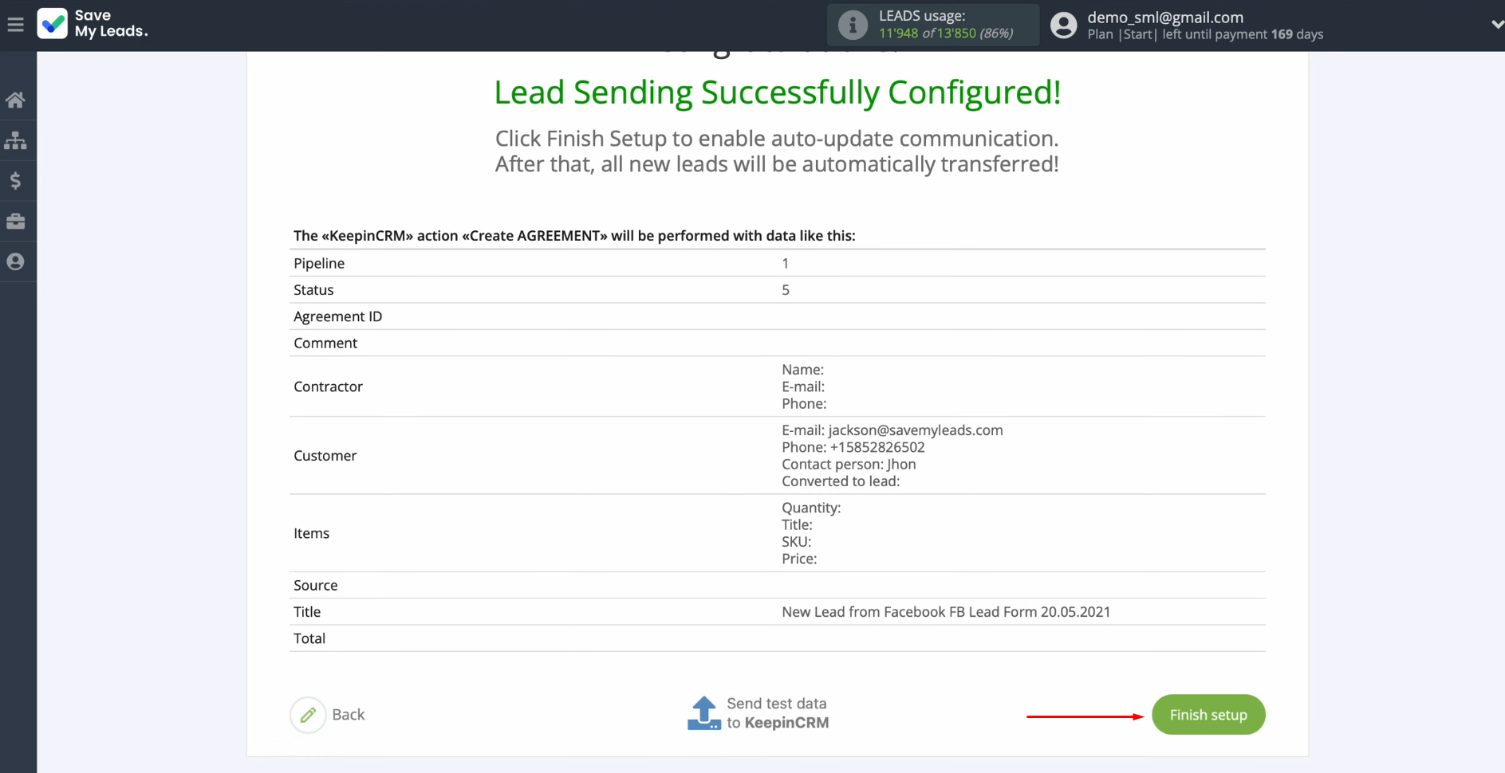Click the email jackson@savemyleads.com

(916, 430)
